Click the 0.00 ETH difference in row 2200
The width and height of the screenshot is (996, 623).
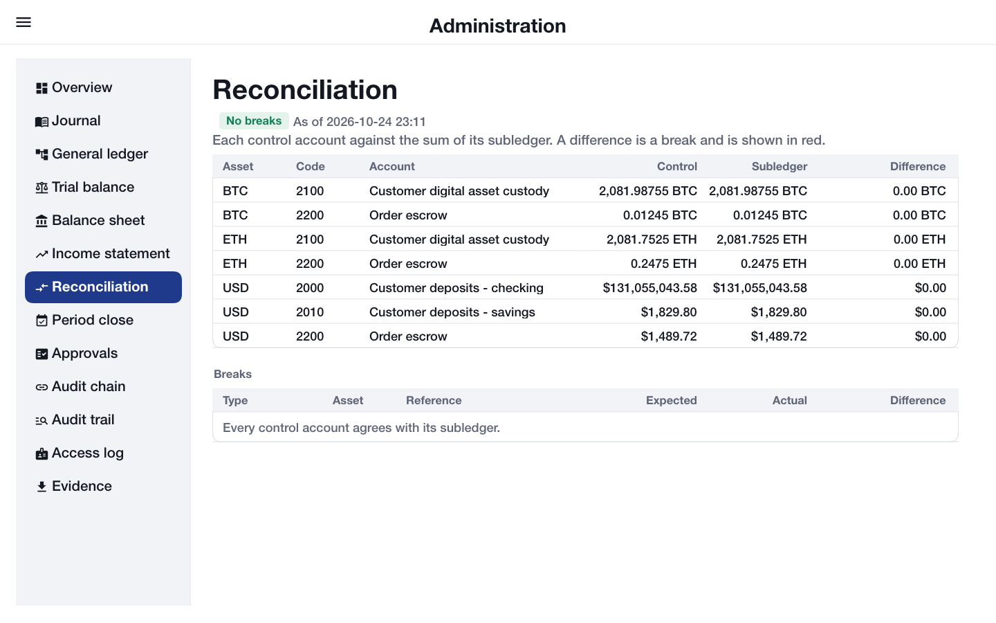[x=919, y=264]
